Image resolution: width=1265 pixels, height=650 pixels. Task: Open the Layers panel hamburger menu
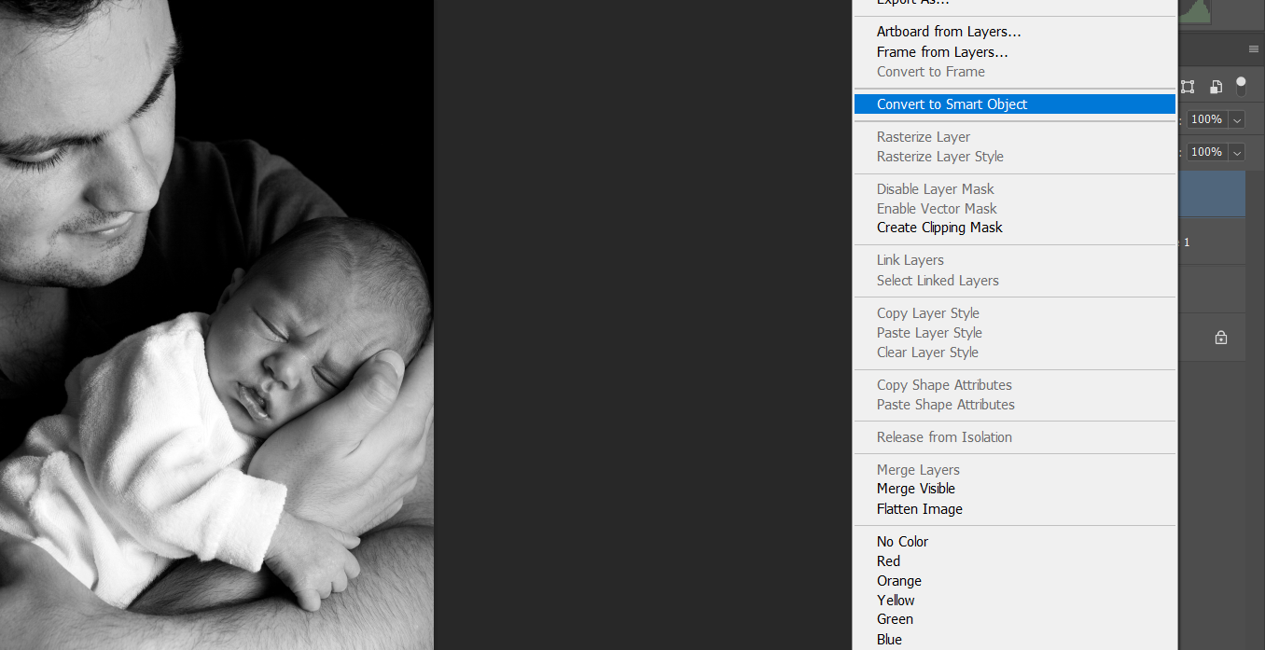[x=1254, y=48]
